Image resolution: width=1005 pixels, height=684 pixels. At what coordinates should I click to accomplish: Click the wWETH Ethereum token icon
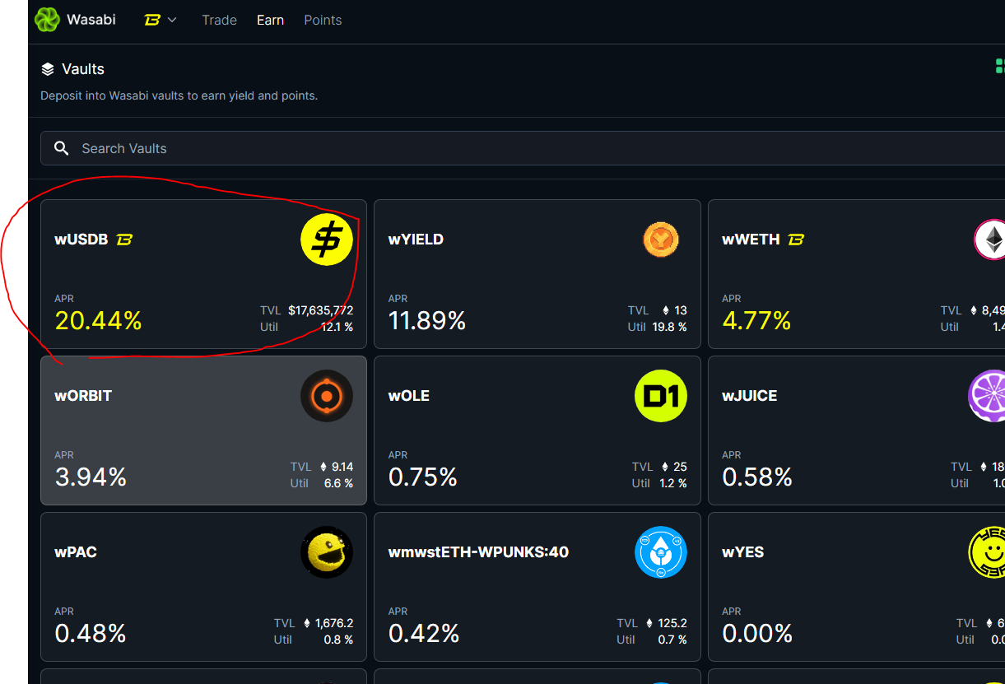(x=989, y=240)
